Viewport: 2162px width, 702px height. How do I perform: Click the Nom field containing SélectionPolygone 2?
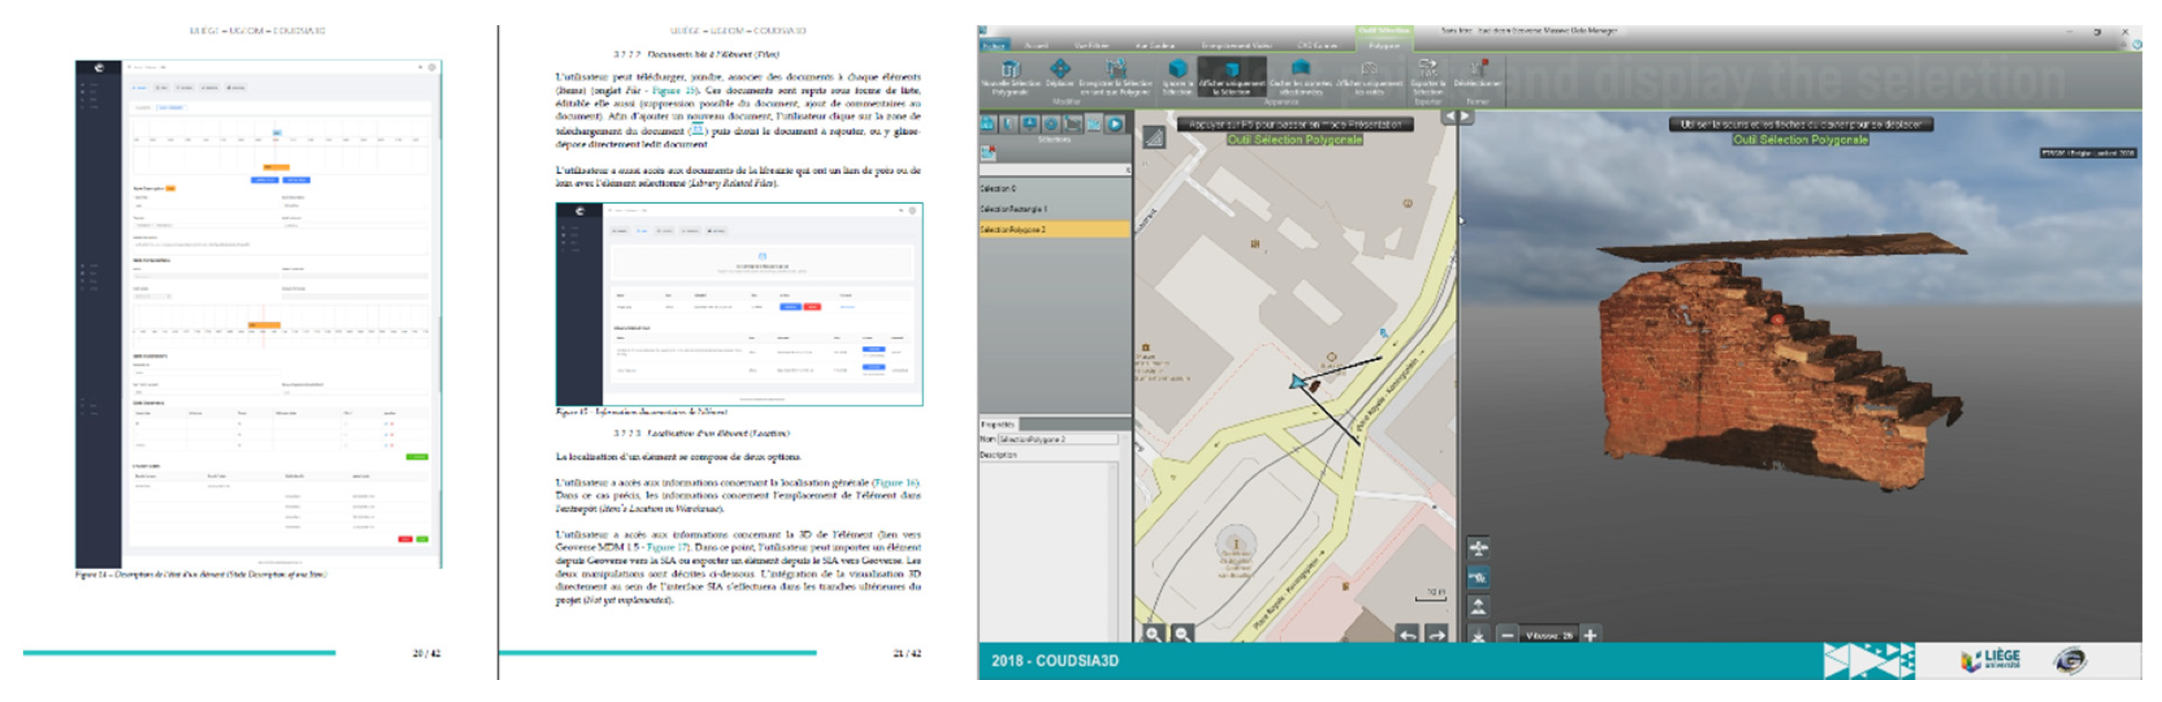click(1058, 440)
